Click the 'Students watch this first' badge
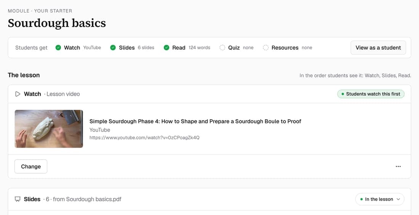Screen dimensions: 419x215 point(371,94)
